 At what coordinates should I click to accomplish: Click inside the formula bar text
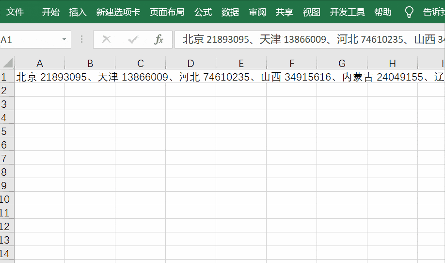[310, 39]
